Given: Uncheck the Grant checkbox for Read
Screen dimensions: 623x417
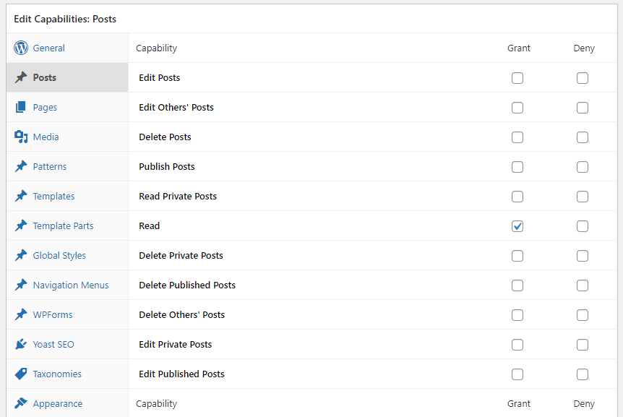Looking at the screenshot, I should (517, 225).
